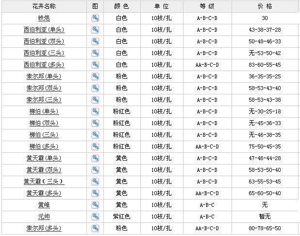Image resolution: width=300 pixels, height=236 pixels.
Task: Open image icon for 黄天霸(三头)
Action: click(x=95, y=182)
